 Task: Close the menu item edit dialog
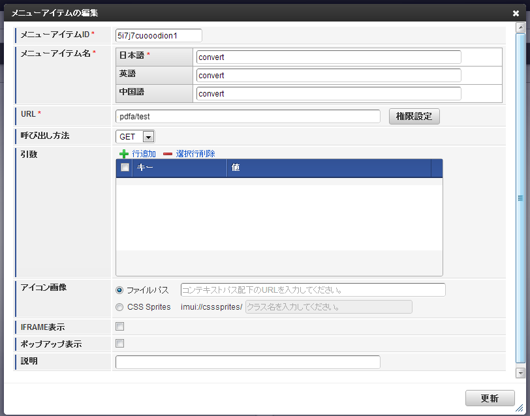(516, 13)
